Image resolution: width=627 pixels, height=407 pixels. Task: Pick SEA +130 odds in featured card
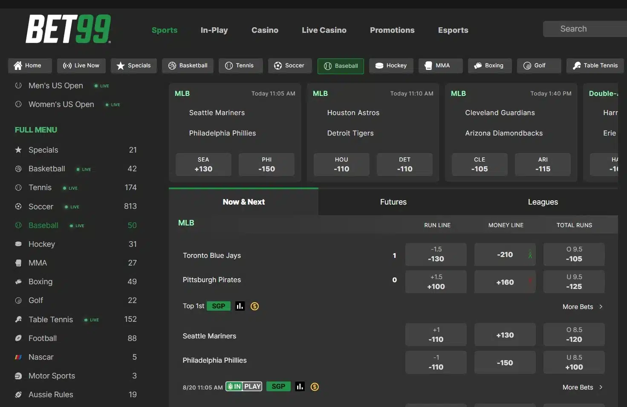click(203, 165)
